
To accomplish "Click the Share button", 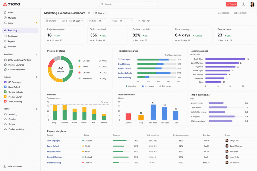I will 99,13.
